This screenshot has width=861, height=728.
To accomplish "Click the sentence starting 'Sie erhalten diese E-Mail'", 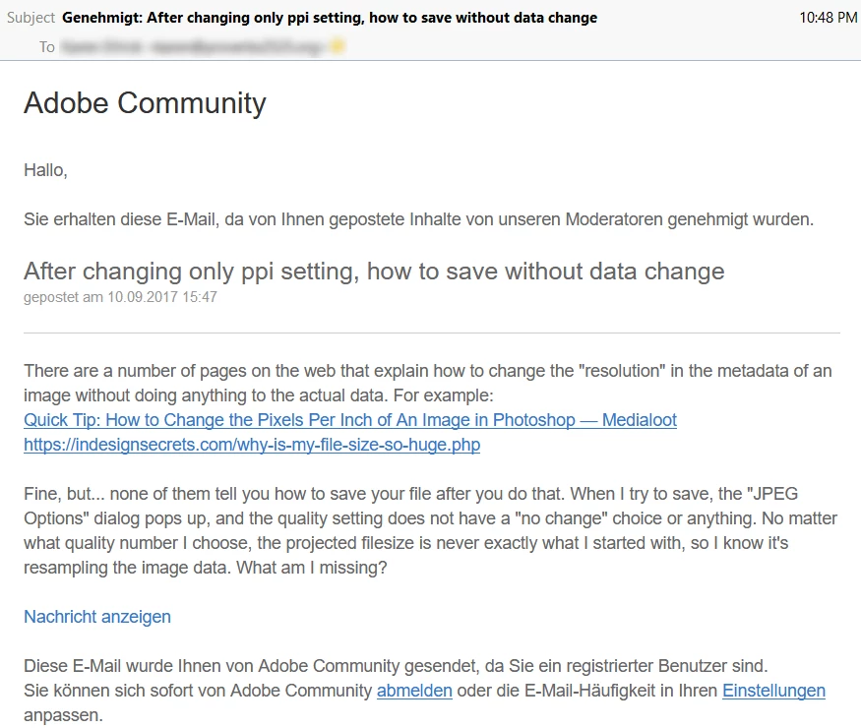I will pos(418,219).
